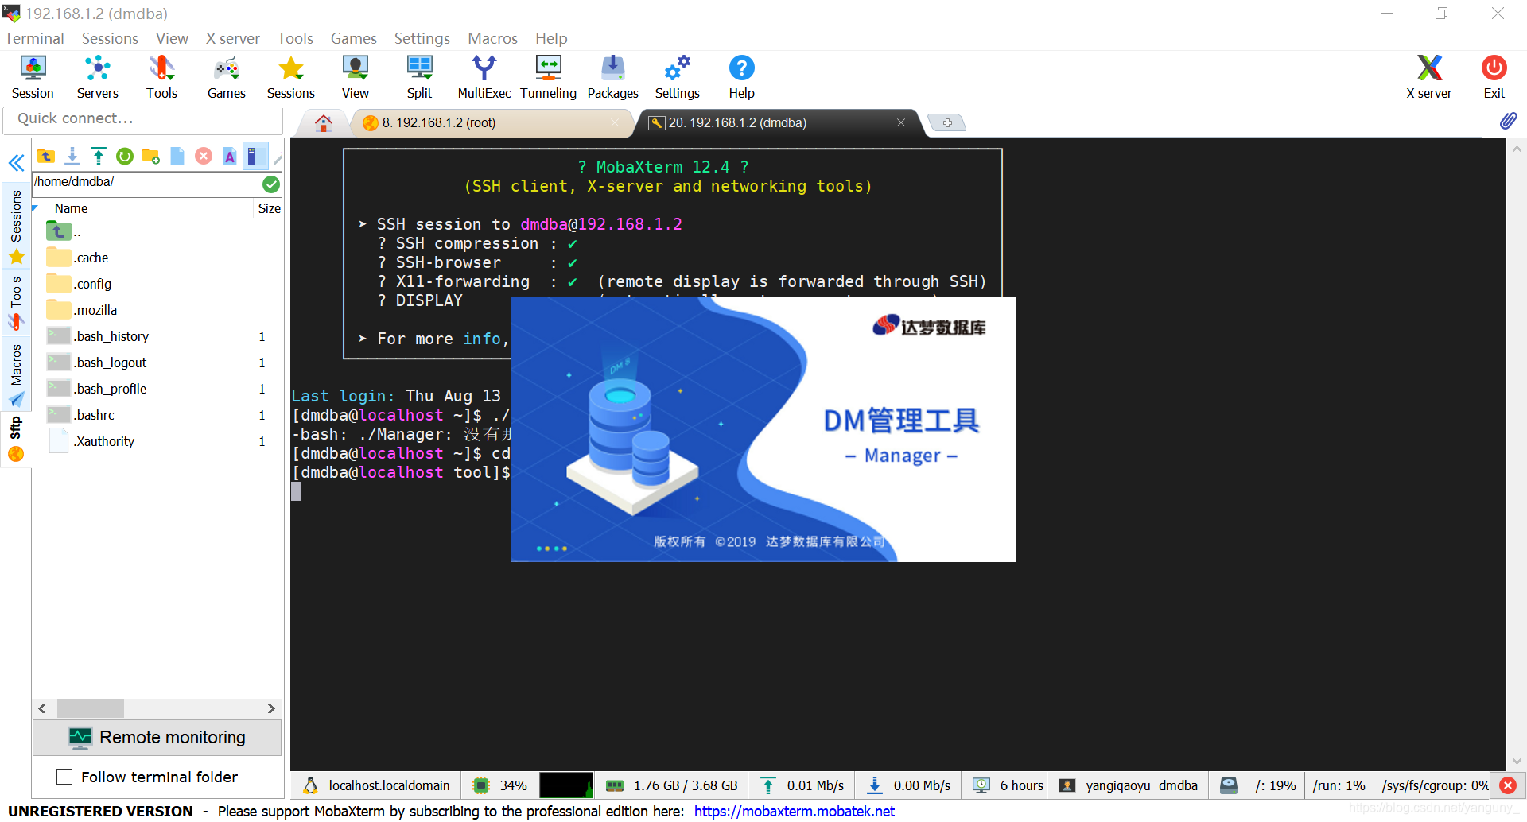Click the Quick connect input field
This screenshot has height=822, width=1527.
click(x=143, y=119)
